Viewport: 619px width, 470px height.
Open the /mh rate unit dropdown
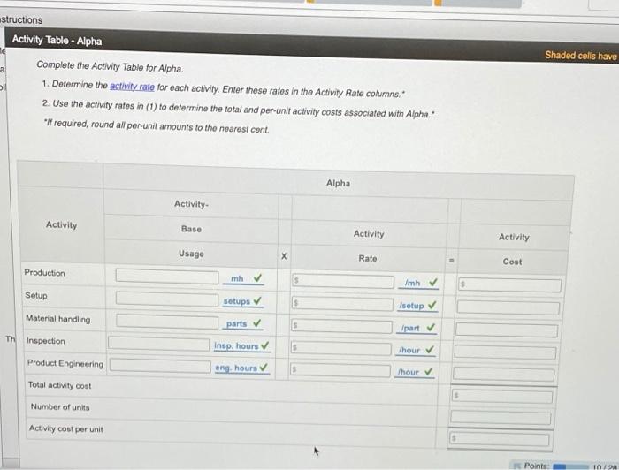[x=413, y=283]
